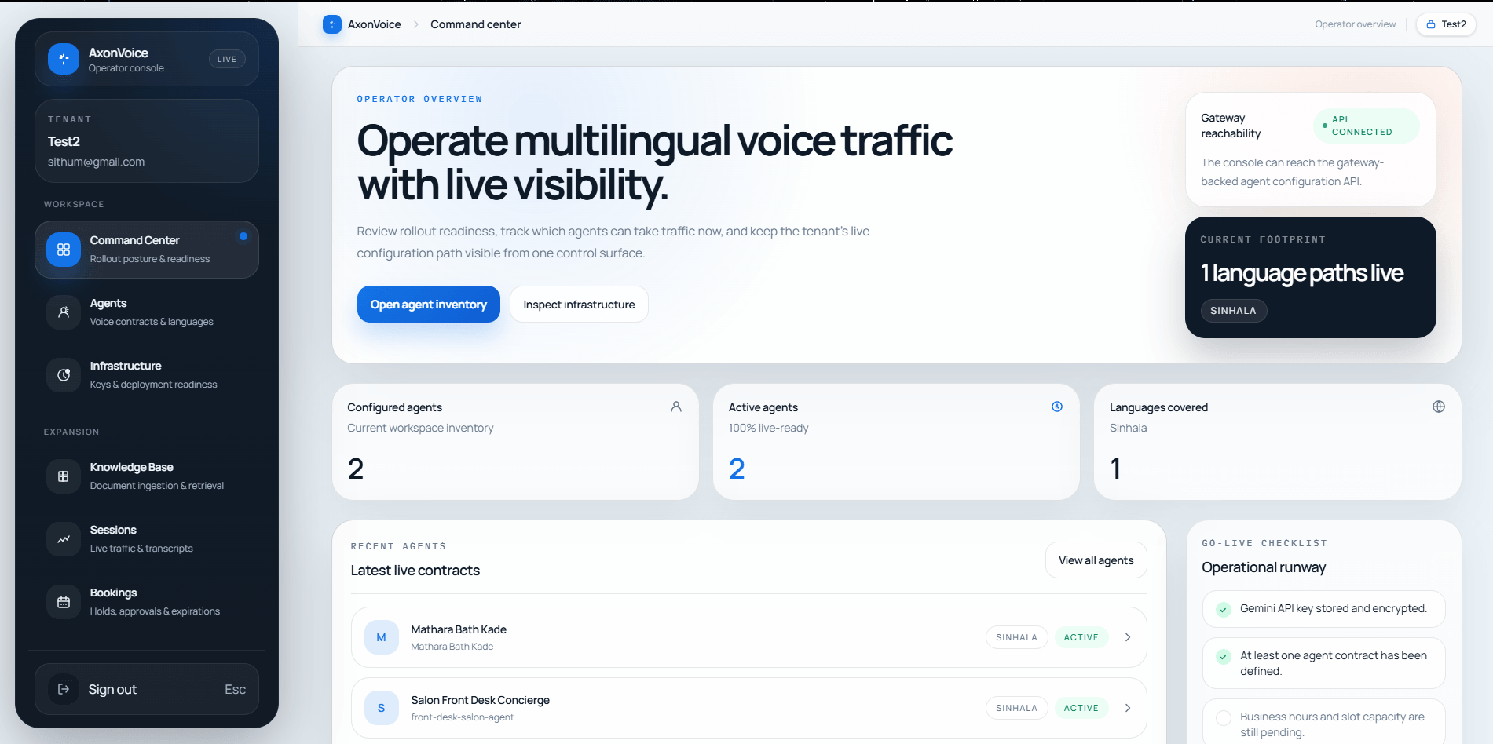Click AxonVoice breadcrumb logo icon
This screenshot has height=744, width=1493.
click(x=332, y=24)
